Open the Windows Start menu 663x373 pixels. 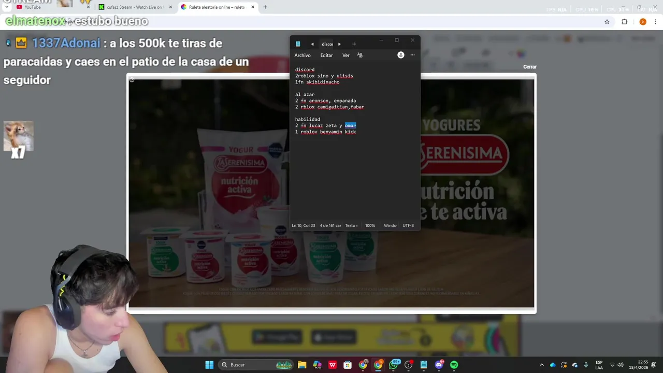point(209,365)
